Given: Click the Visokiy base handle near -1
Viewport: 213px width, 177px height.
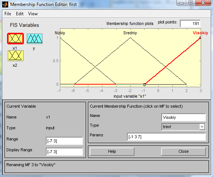Looking at the screenshot, I should coord(144,85).
